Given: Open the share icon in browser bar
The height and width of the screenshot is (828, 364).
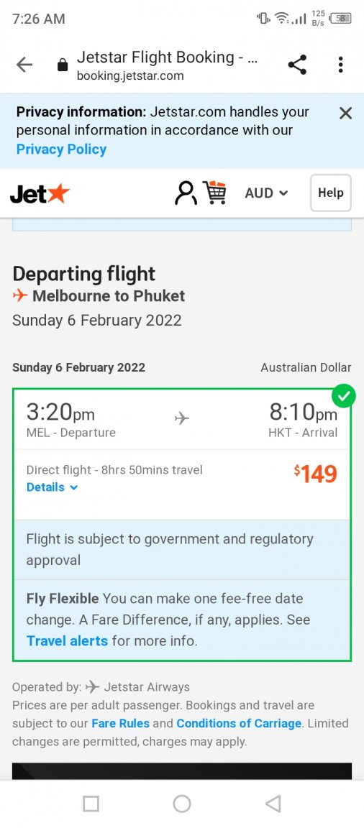Looking at the screenshot, I should (x=297, y=65).
